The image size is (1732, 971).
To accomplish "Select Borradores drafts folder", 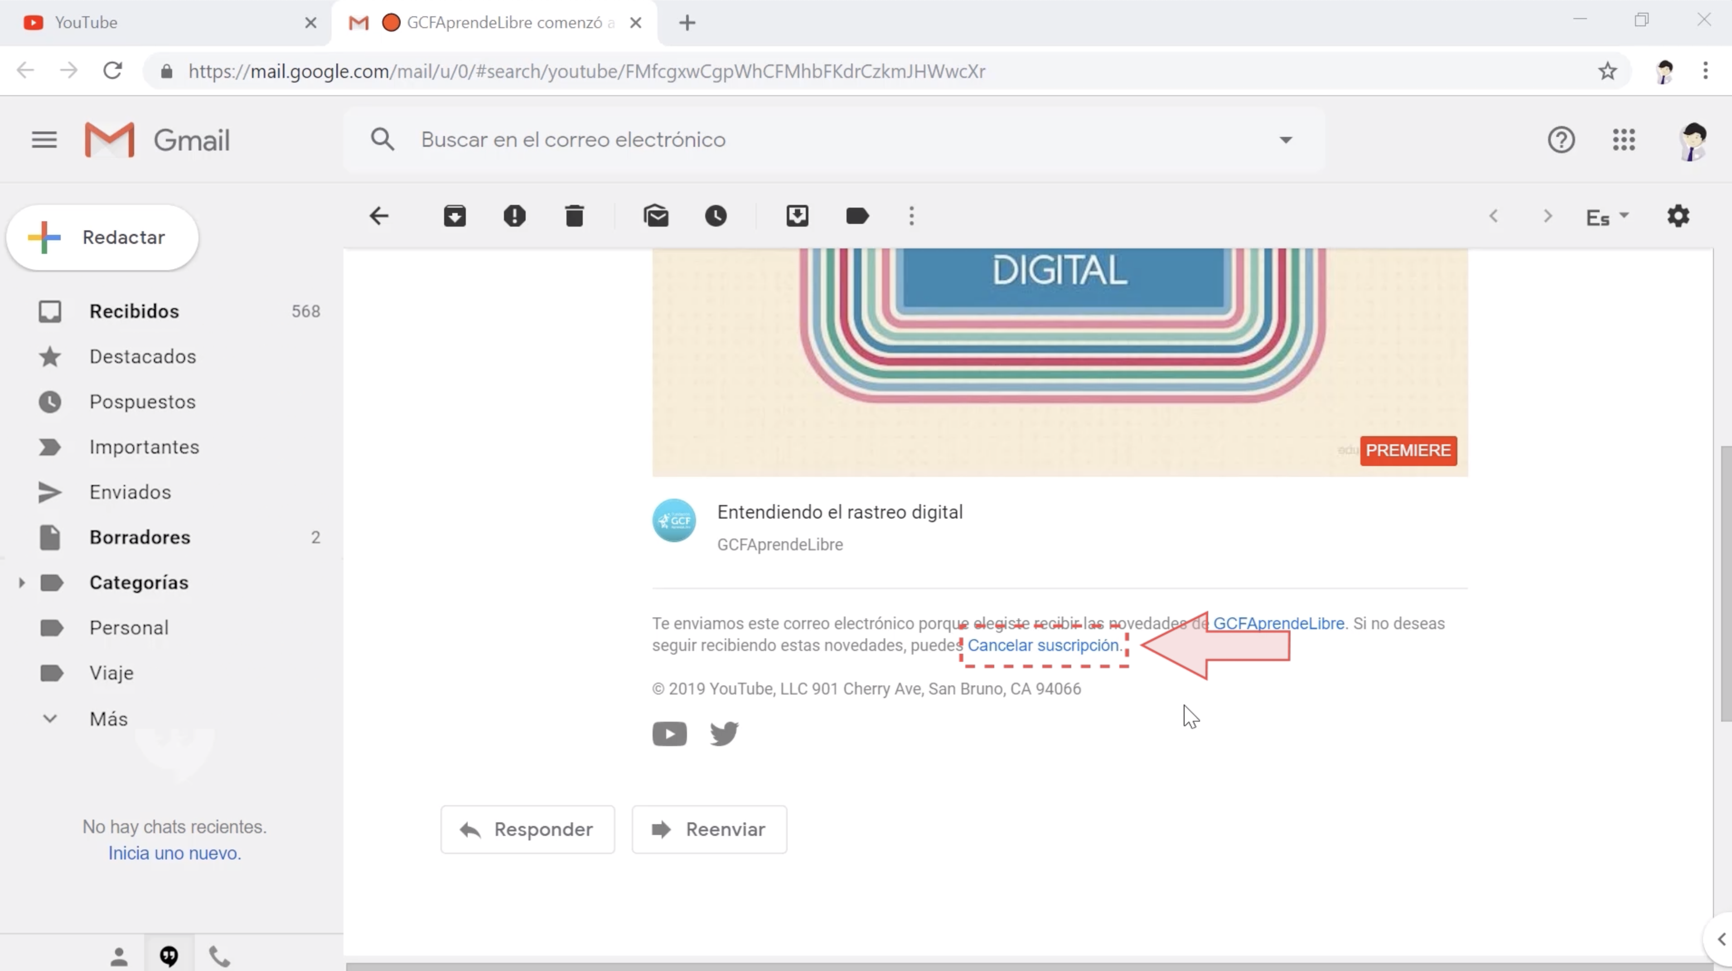I will coord(139,537).
